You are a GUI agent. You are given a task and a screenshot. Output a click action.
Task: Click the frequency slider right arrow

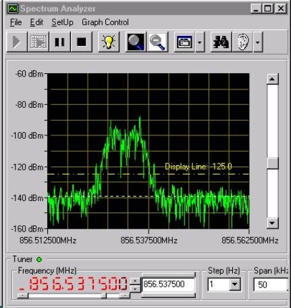[x=124, y=296]
